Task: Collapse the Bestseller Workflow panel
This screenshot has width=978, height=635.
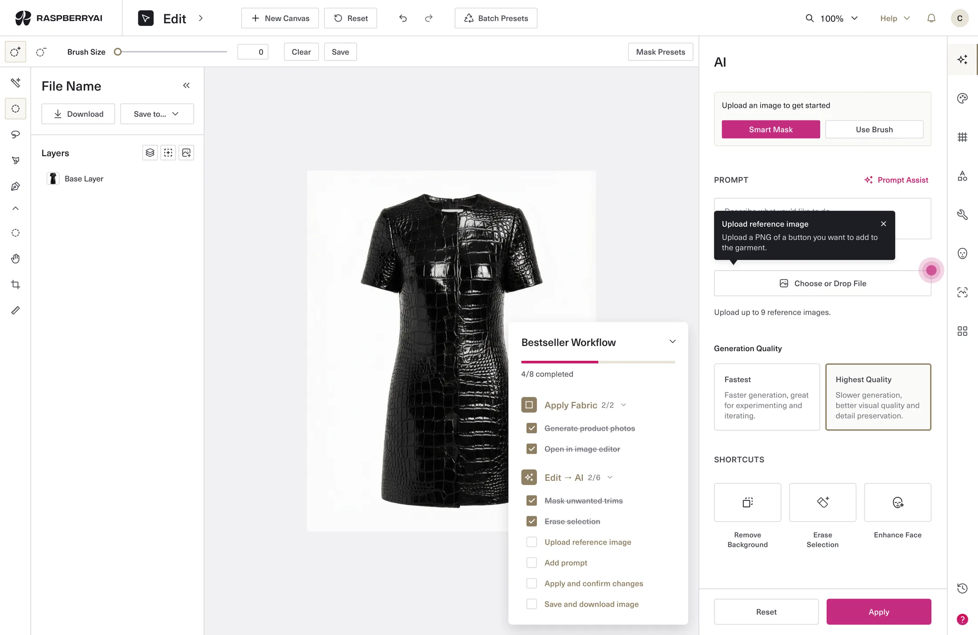Action: click(673, 342)
